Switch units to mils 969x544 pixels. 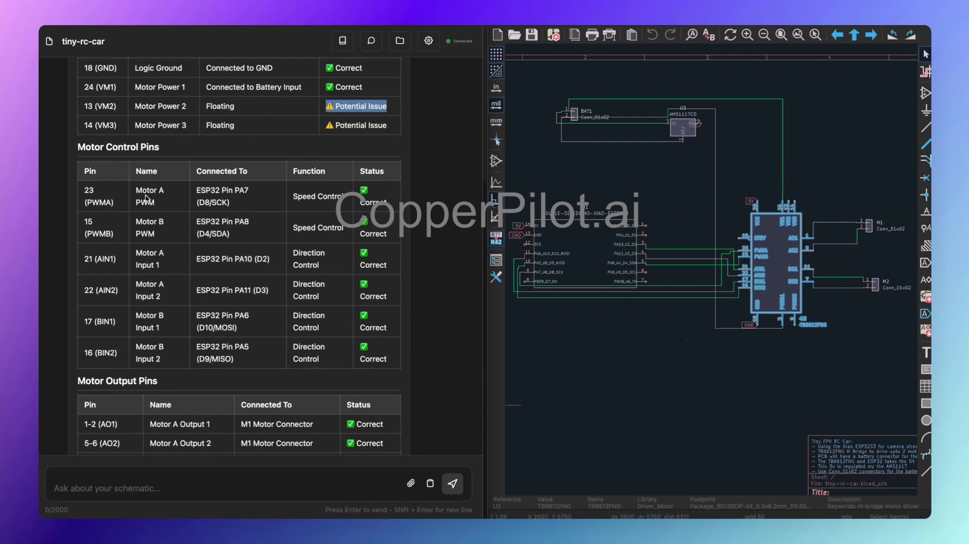point(496,105)
